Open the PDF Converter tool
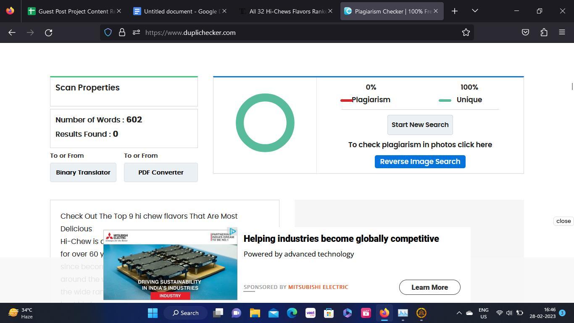This screenshot has height=323, width=574. 161,172
